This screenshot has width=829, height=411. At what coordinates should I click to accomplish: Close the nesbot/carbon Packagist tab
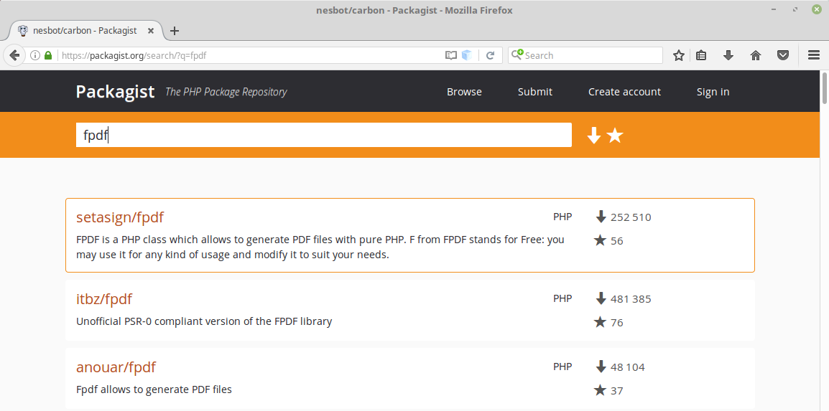(151, 31)
